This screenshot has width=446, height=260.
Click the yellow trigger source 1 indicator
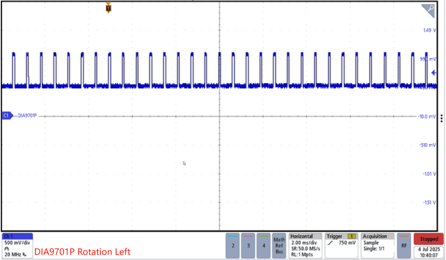[x=351, y=236]
